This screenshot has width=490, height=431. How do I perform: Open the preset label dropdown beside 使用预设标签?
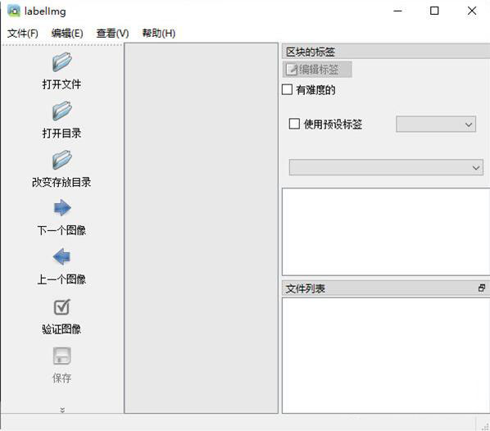click(436, 125)
